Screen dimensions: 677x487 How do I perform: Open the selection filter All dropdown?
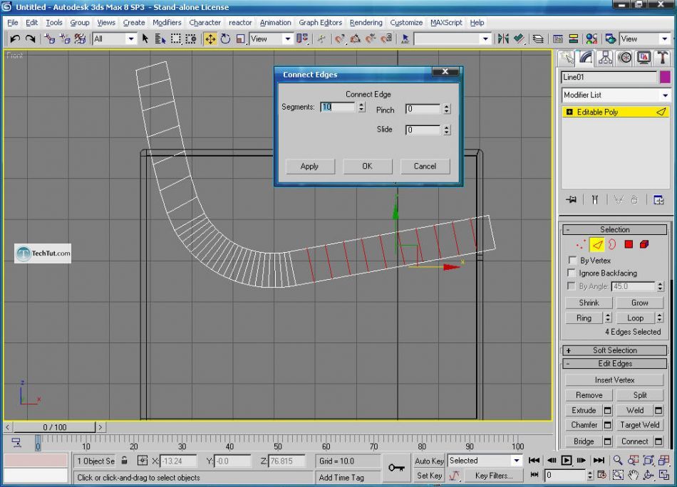(130, 39)
